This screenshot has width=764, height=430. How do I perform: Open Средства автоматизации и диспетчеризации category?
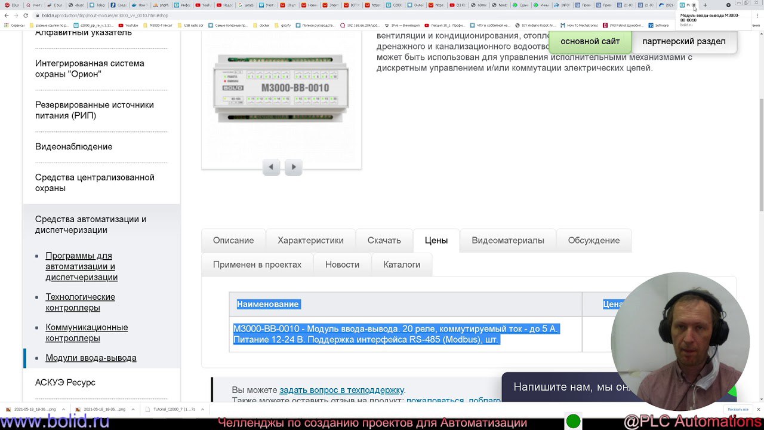tap(91, 225)
